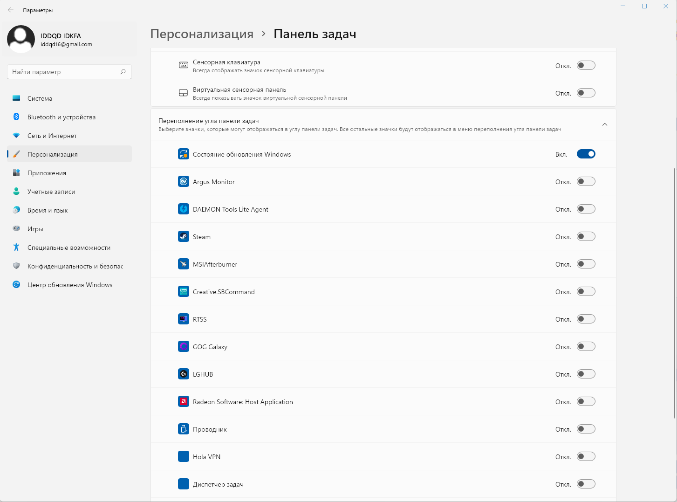Collapse Переполнение угла панели задач section
Screen dimensions: 677x502
(604, 124)
